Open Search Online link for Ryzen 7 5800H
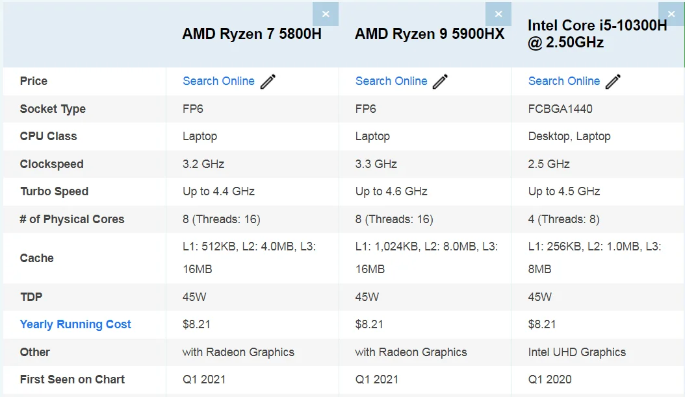Image resolution: width=685 pixels, height=397 pixels. 218,81
